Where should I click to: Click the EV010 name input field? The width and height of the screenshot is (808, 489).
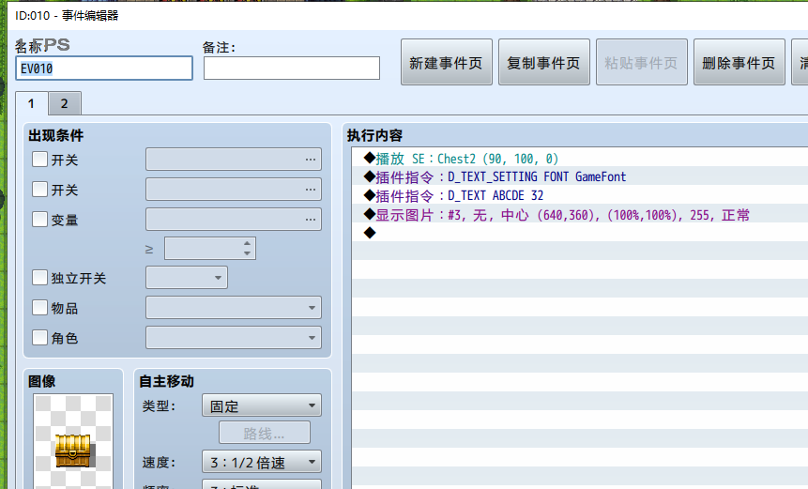point(104,68)
